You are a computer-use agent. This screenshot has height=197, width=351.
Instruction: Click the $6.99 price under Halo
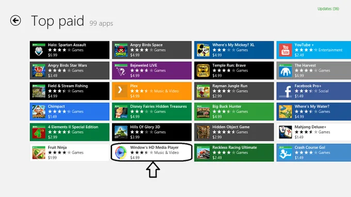[53, 55]
